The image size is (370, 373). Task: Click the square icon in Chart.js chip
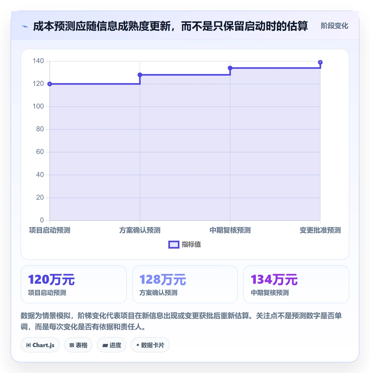[x=29, y=345]
